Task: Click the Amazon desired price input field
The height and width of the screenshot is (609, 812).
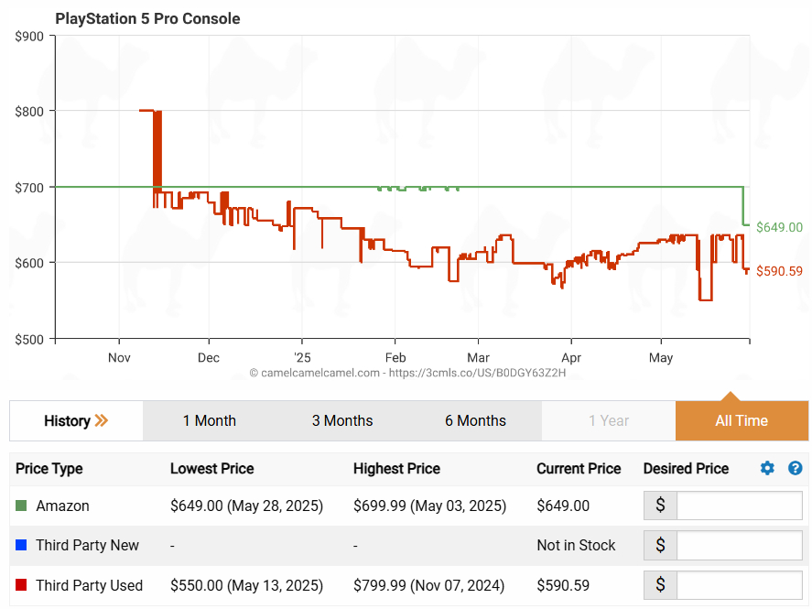Action: click(x=739, y=506)
